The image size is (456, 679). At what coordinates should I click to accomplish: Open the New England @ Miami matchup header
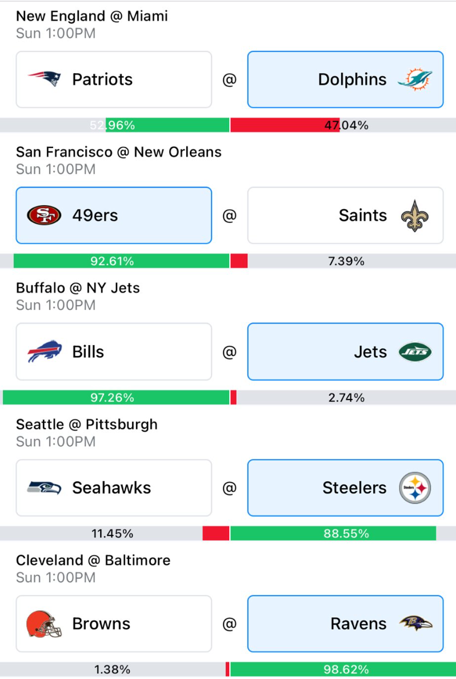92,16
